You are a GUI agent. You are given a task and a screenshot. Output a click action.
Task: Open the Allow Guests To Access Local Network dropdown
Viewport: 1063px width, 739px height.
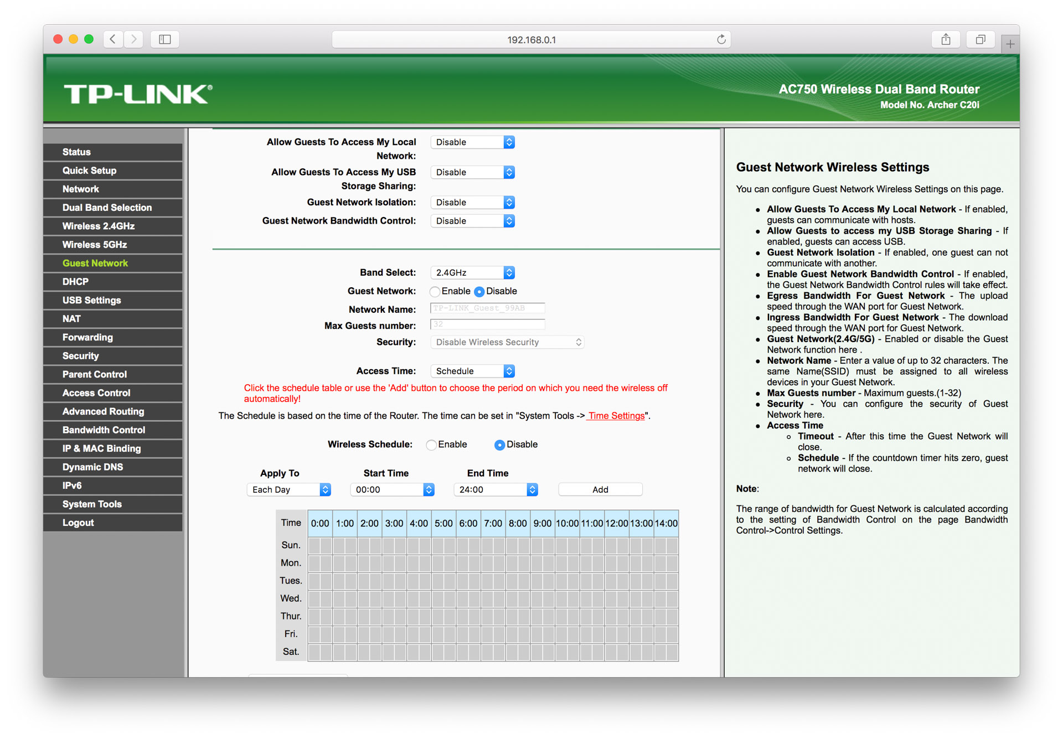coord(473,142)
